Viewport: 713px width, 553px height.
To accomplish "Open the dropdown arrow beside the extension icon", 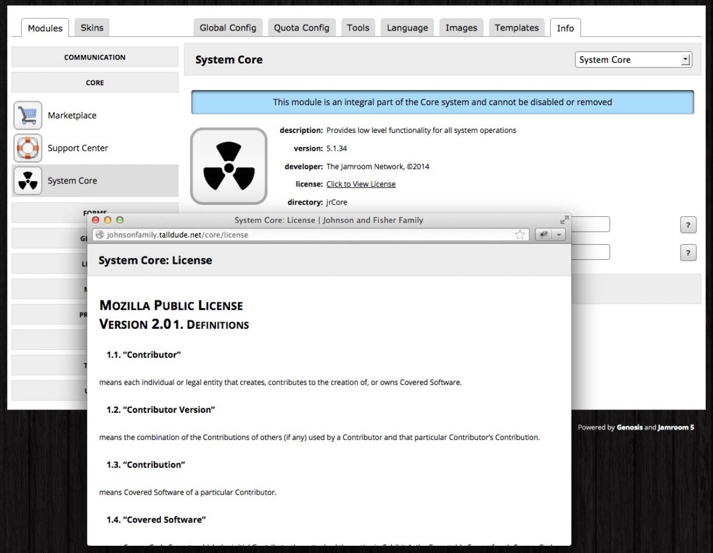I will 559,235.
